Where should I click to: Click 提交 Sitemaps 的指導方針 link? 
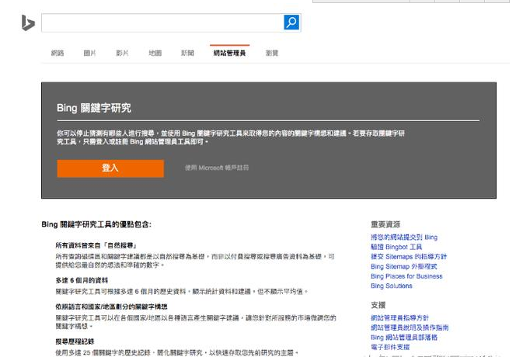pos(409,257)
